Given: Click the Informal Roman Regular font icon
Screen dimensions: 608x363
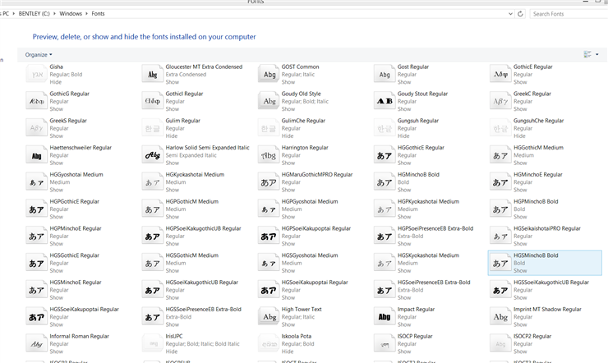Looking at the screenshot, I should click(x=36, y=343).
